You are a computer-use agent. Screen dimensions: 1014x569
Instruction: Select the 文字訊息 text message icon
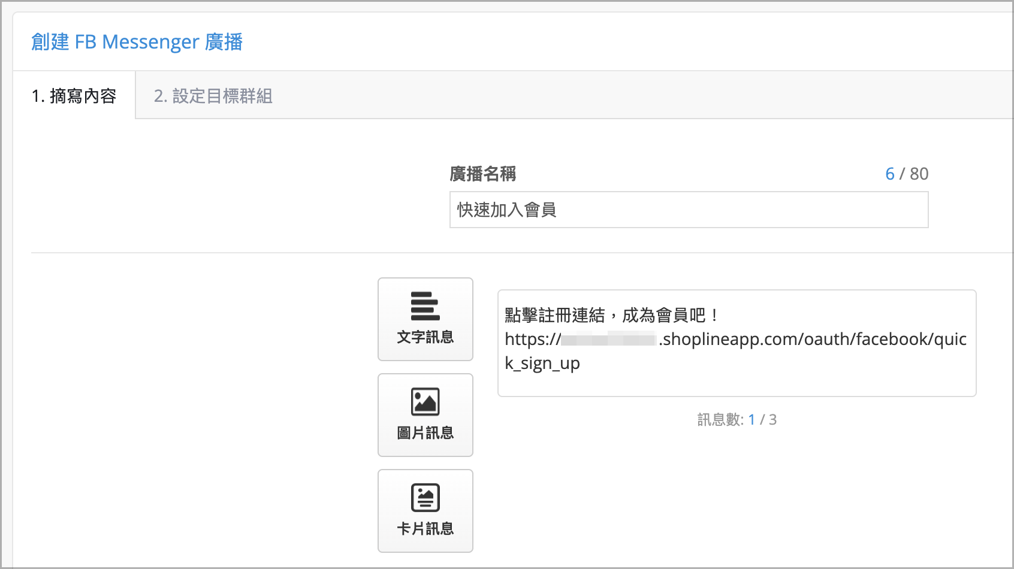(425, 319)
